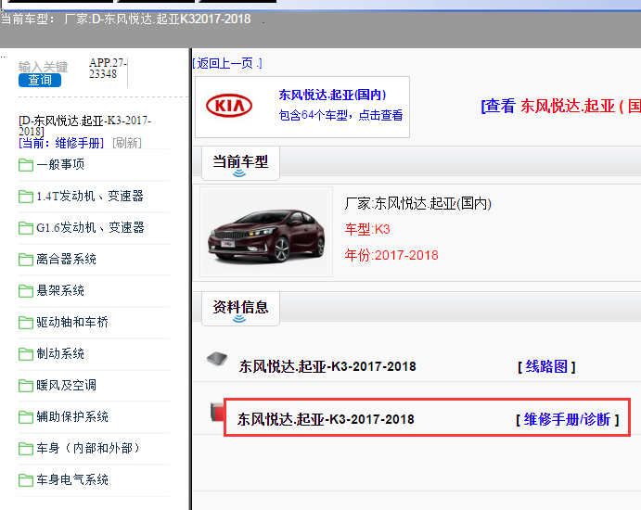Click the 车型:K3 text
641x510 pixels.
(x=367, y=229)
